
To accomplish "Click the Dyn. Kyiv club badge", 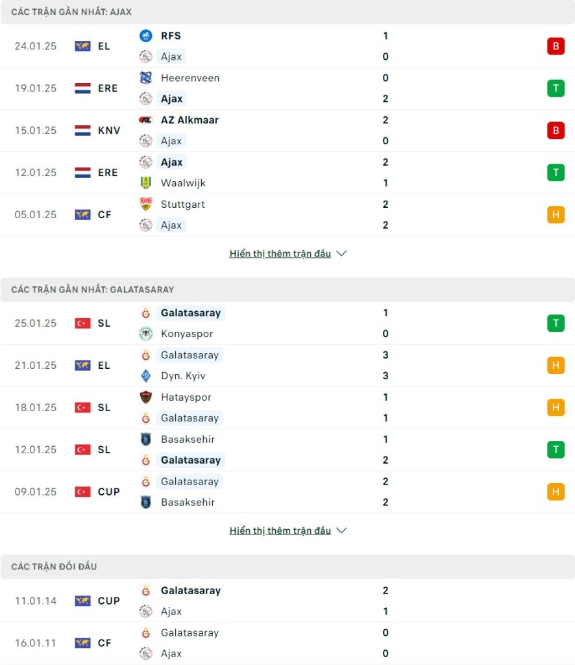I will pyautogui.click(x=146, y=376).
